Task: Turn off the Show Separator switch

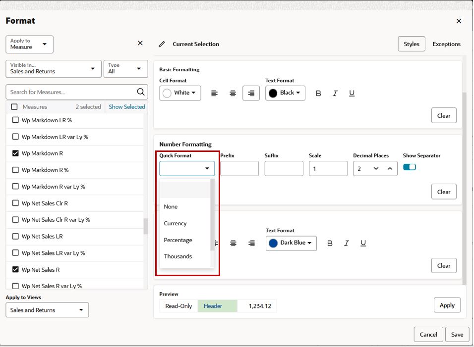Action: click(410, 167)
